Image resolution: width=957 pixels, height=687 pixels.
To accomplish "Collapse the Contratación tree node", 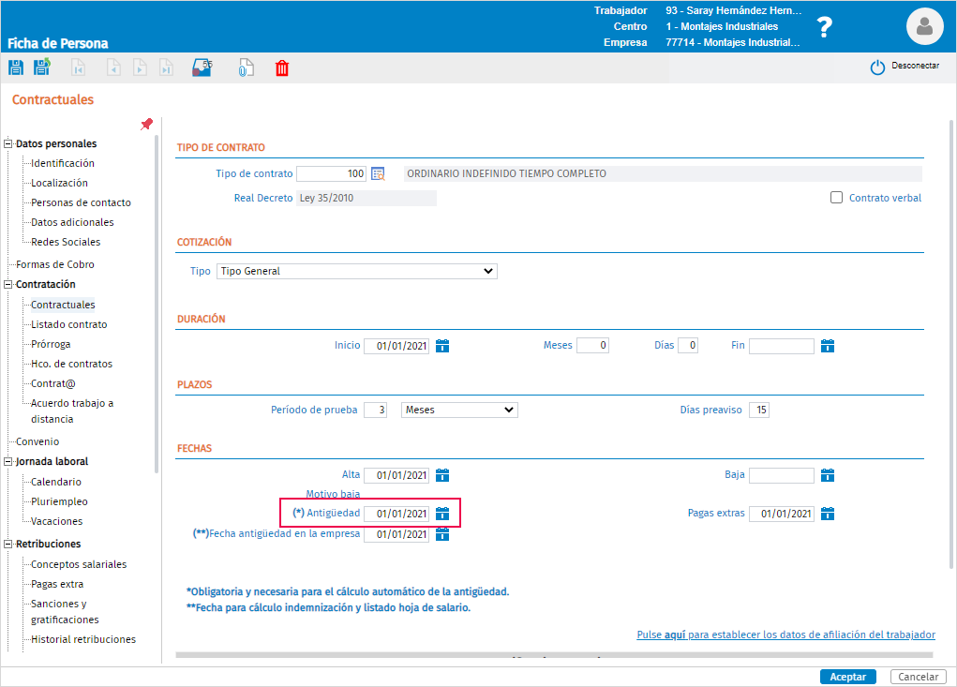I will pyautogui.click(x=8, y=284).
